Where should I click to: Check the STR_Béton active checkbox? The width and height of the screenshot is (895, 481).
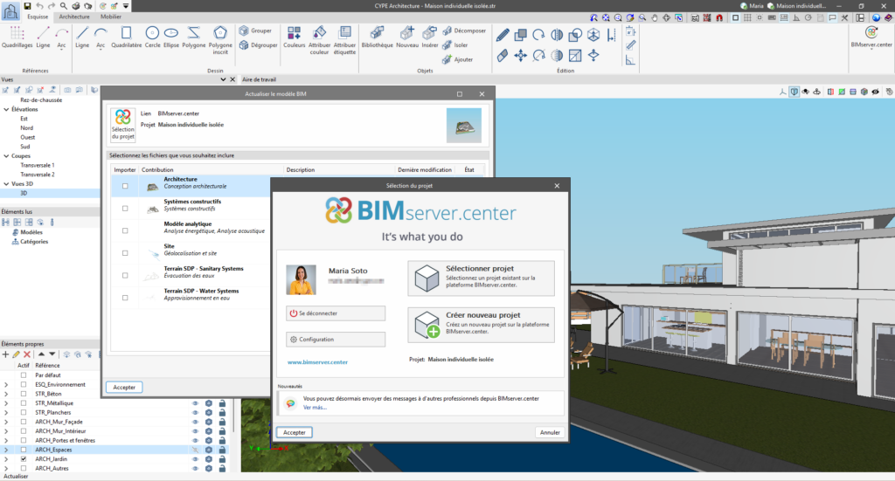click(24, 394)
